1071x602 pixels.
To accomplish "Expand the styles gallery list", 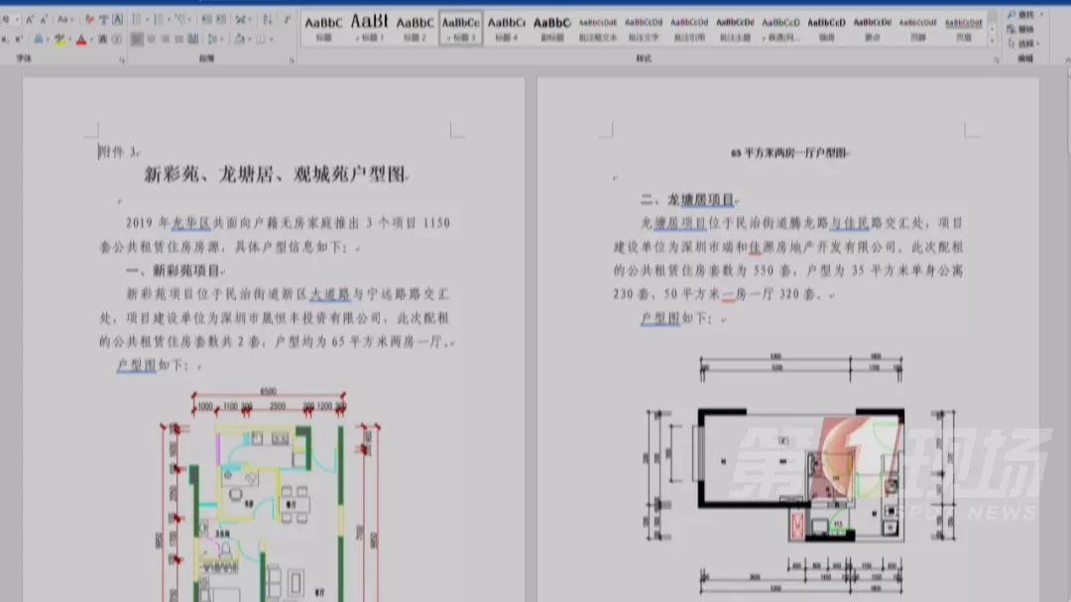I will tap(993, 42).
